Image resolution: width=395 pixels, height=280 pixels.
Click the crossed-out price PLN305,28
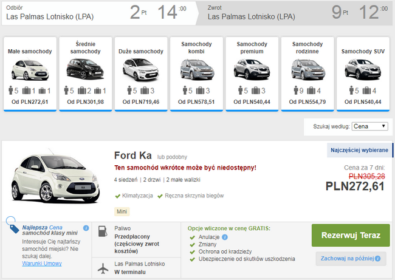[367, 176]
